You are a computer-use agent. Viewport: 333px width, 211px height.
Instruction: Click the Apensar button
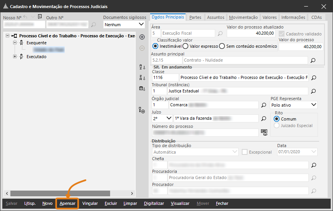pyautogui.click(x=67, y=203)
